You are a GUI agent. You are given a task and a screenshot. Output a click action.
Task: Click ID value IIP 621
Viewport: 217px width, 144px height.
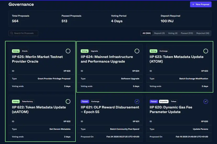[x=136, y=121]
